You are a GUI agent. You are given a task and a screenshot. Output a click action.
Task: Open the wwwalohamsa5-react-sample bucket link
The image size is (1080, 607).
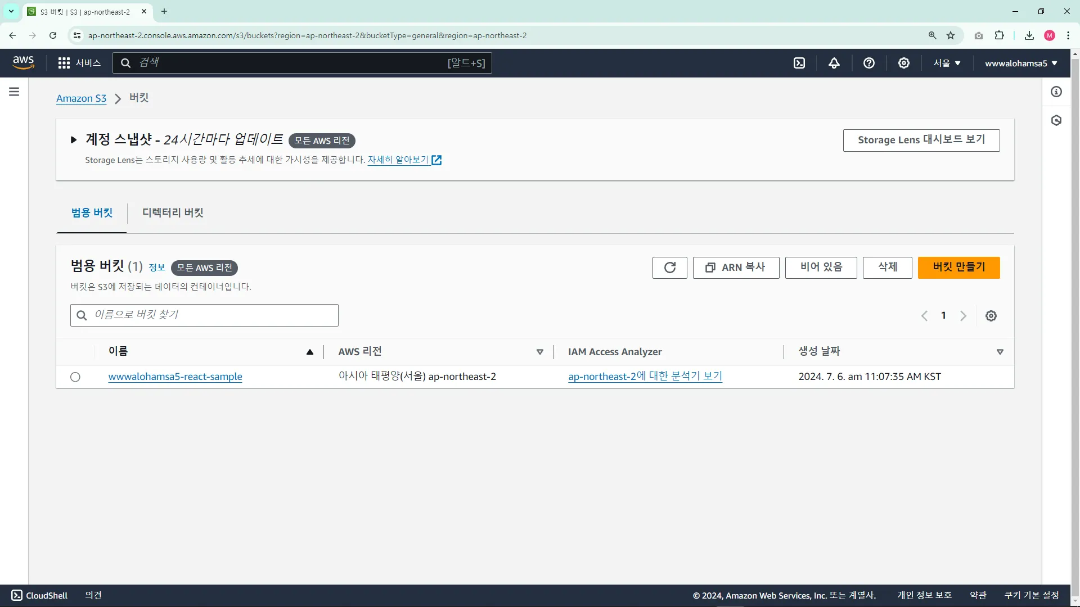click(175, 377)
